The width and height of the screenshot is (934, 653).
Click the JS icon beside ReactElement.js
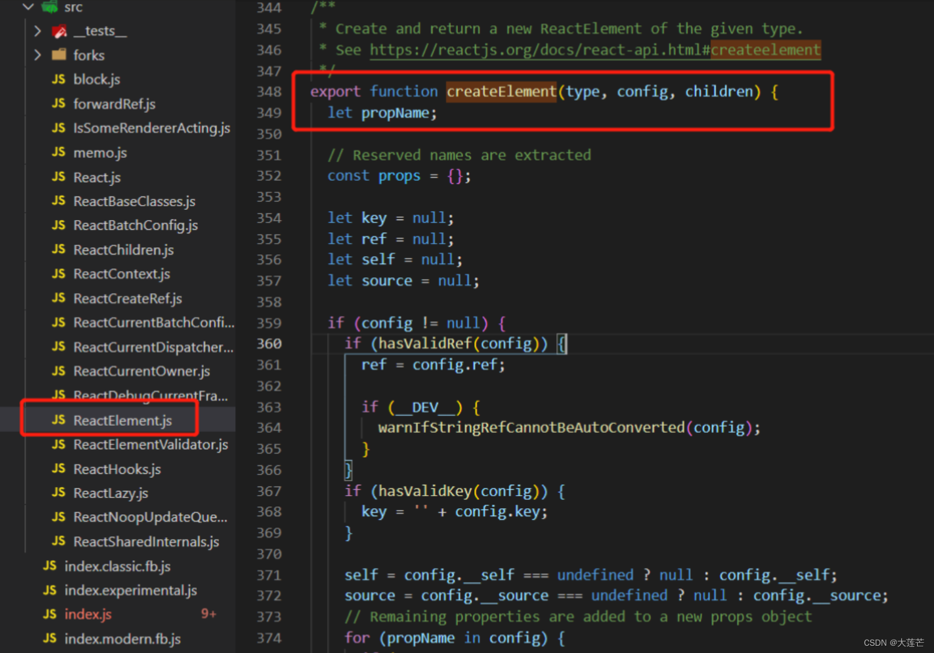pos(59,420)
